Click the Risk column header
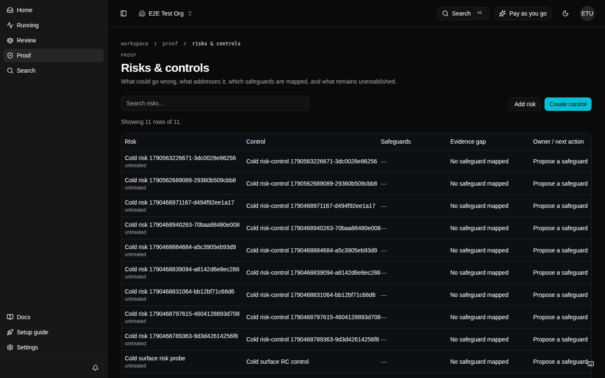This screenshot has width=605, height=378. (x=131, y=142)
